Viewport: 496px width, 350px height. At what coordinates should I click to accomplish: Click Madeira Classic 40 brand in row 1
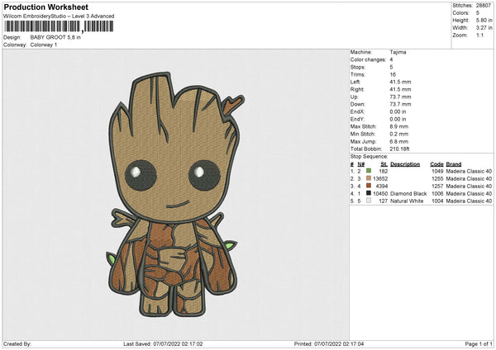(469, 171)
